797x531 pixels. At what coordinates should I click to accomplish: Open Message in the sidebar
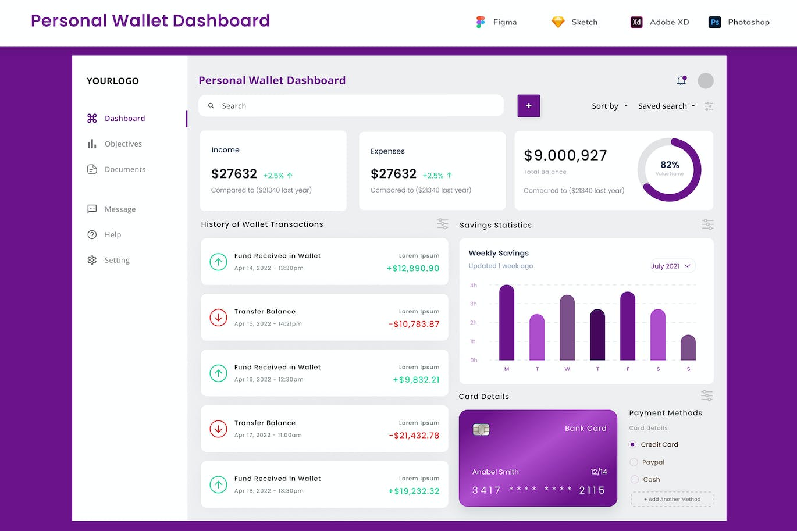[x=120, y=209]
